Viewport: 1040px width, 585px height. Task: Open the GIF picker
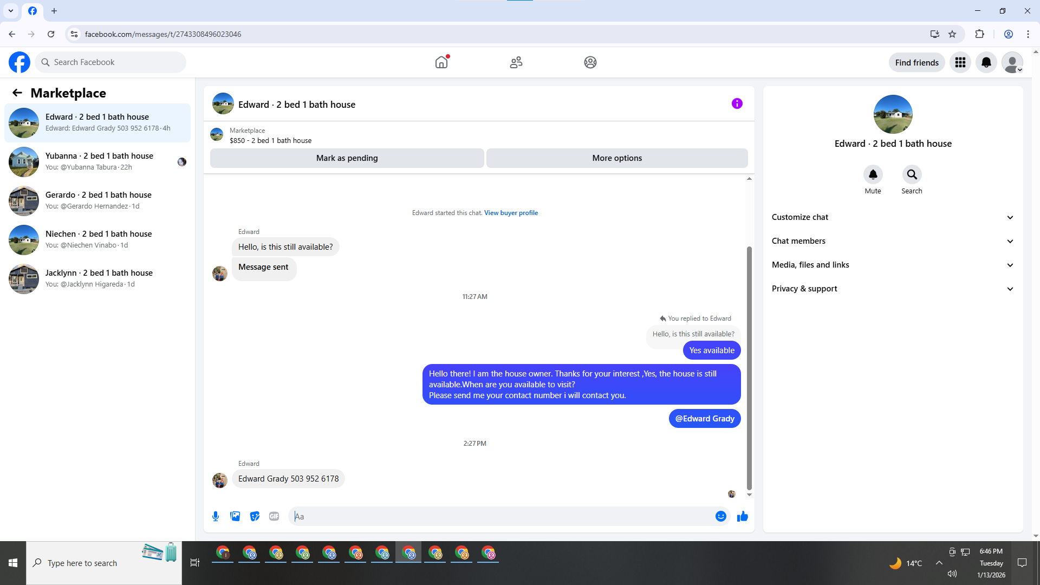coord(274,516)
